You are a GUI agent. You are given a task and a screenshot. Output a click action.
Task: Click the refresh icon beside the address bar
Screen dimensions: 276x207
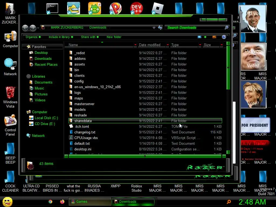160,28
